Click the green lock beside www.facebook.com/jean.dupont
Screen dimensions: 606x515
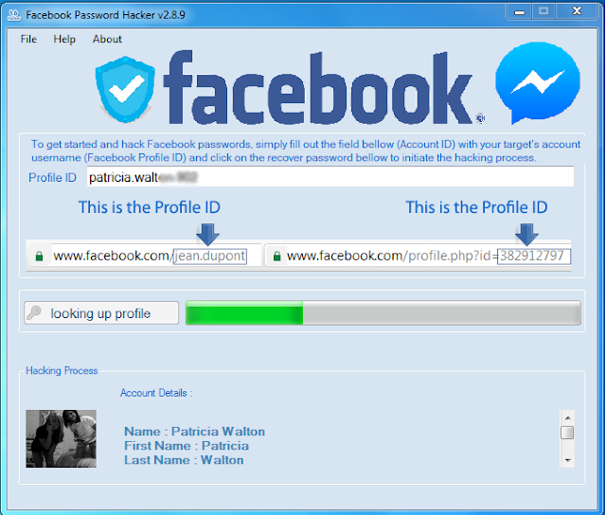pyautogui.click(x=39, y=256)
